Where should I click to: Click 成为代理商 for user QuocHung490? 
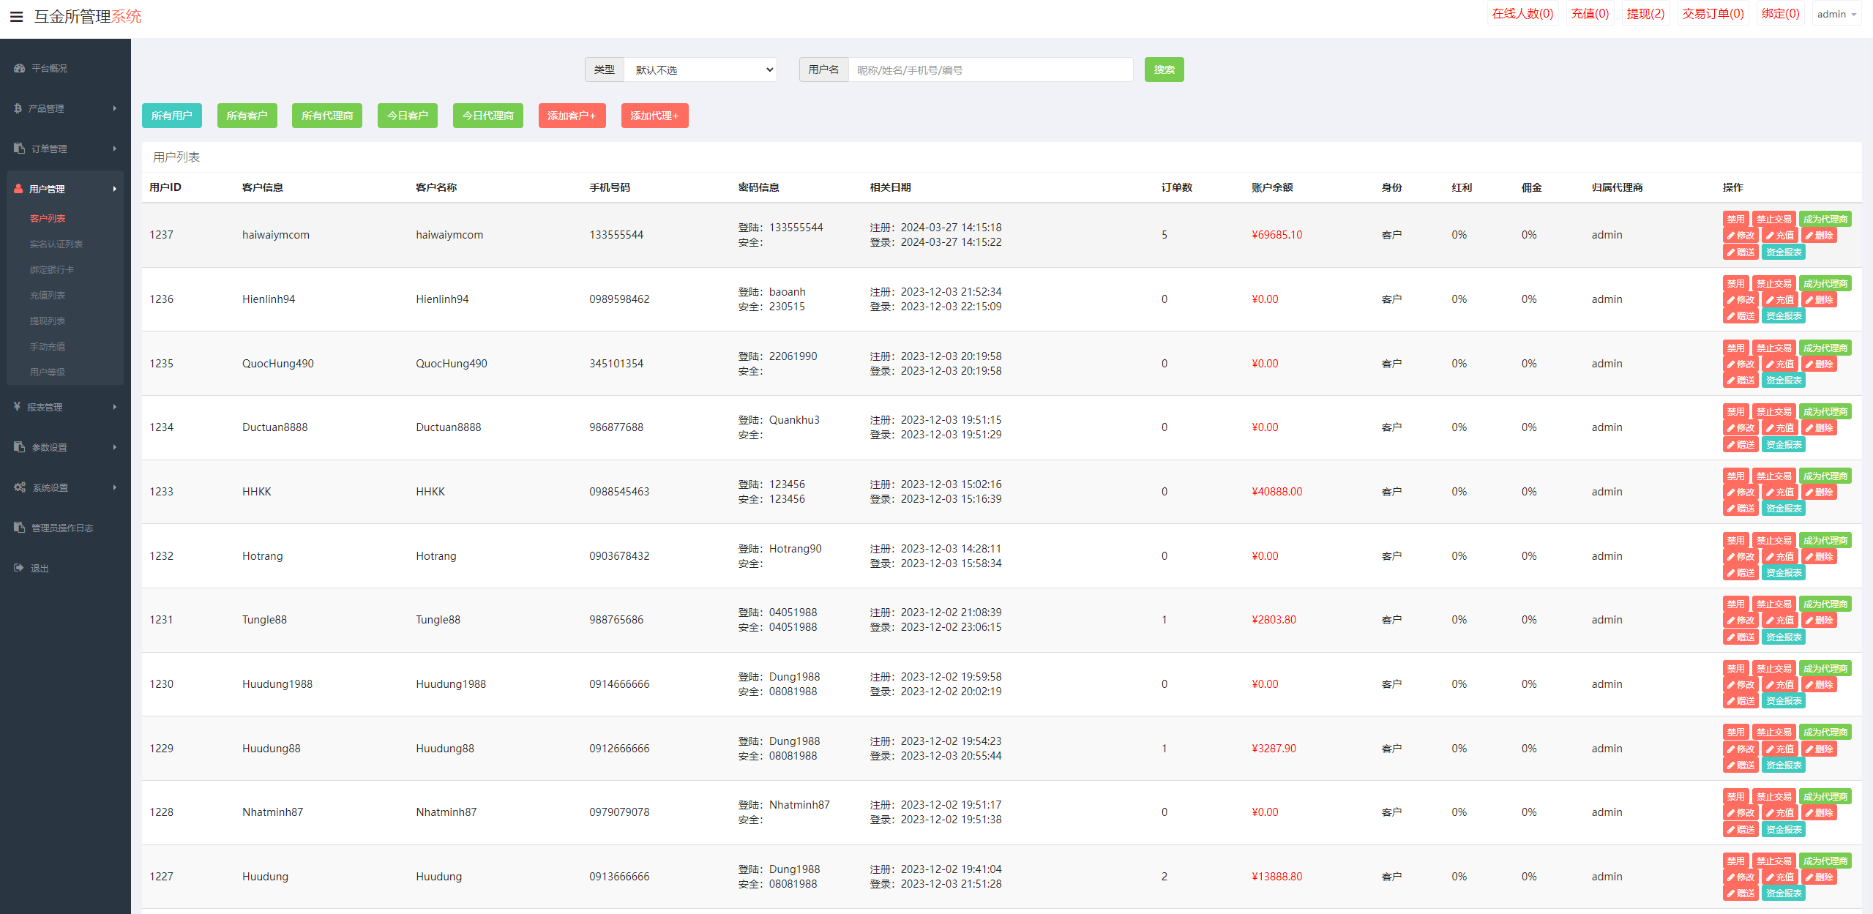pyautogui.click(x=1825, y=348)
